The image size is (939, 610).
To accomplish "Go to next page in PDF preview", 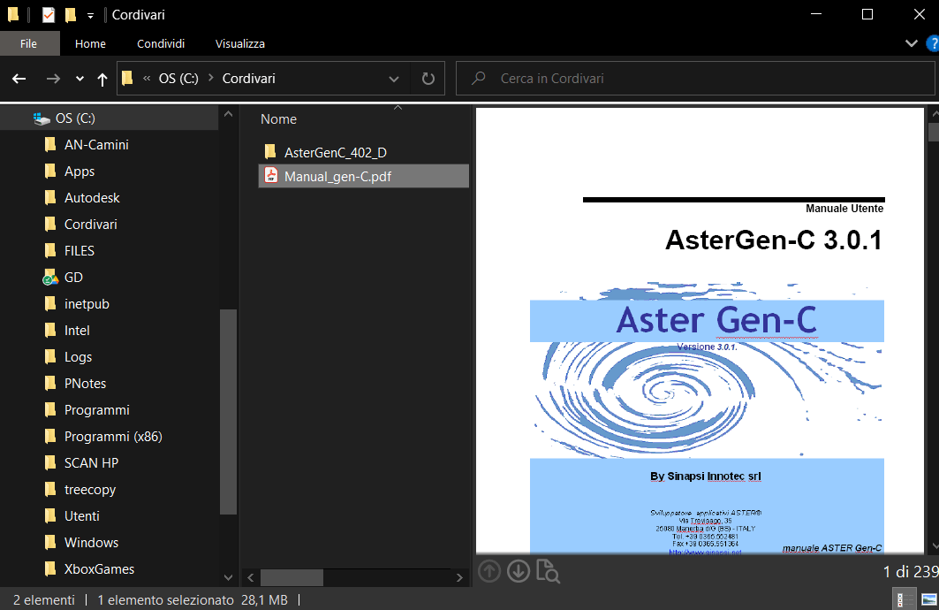I will (519, 571).
